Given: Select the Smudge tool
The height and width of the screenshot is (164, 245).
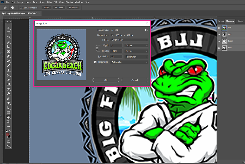Looking at the screenshot, I should [x=8, y=89].
